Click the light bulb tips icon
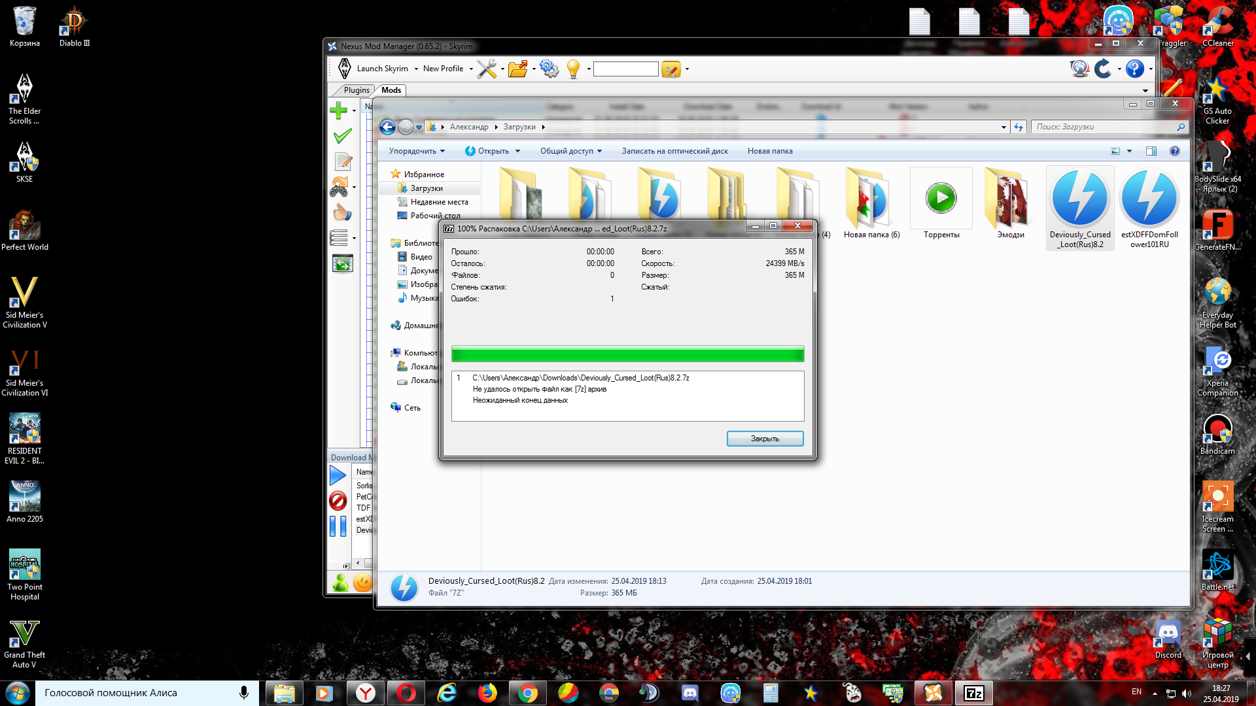 [574, 69]
